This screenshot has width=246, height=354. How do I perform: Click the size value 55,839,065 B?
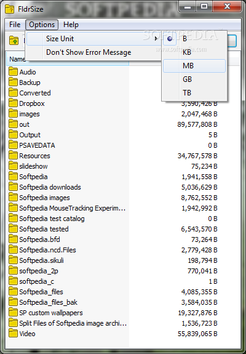click(x=197, y=334)
